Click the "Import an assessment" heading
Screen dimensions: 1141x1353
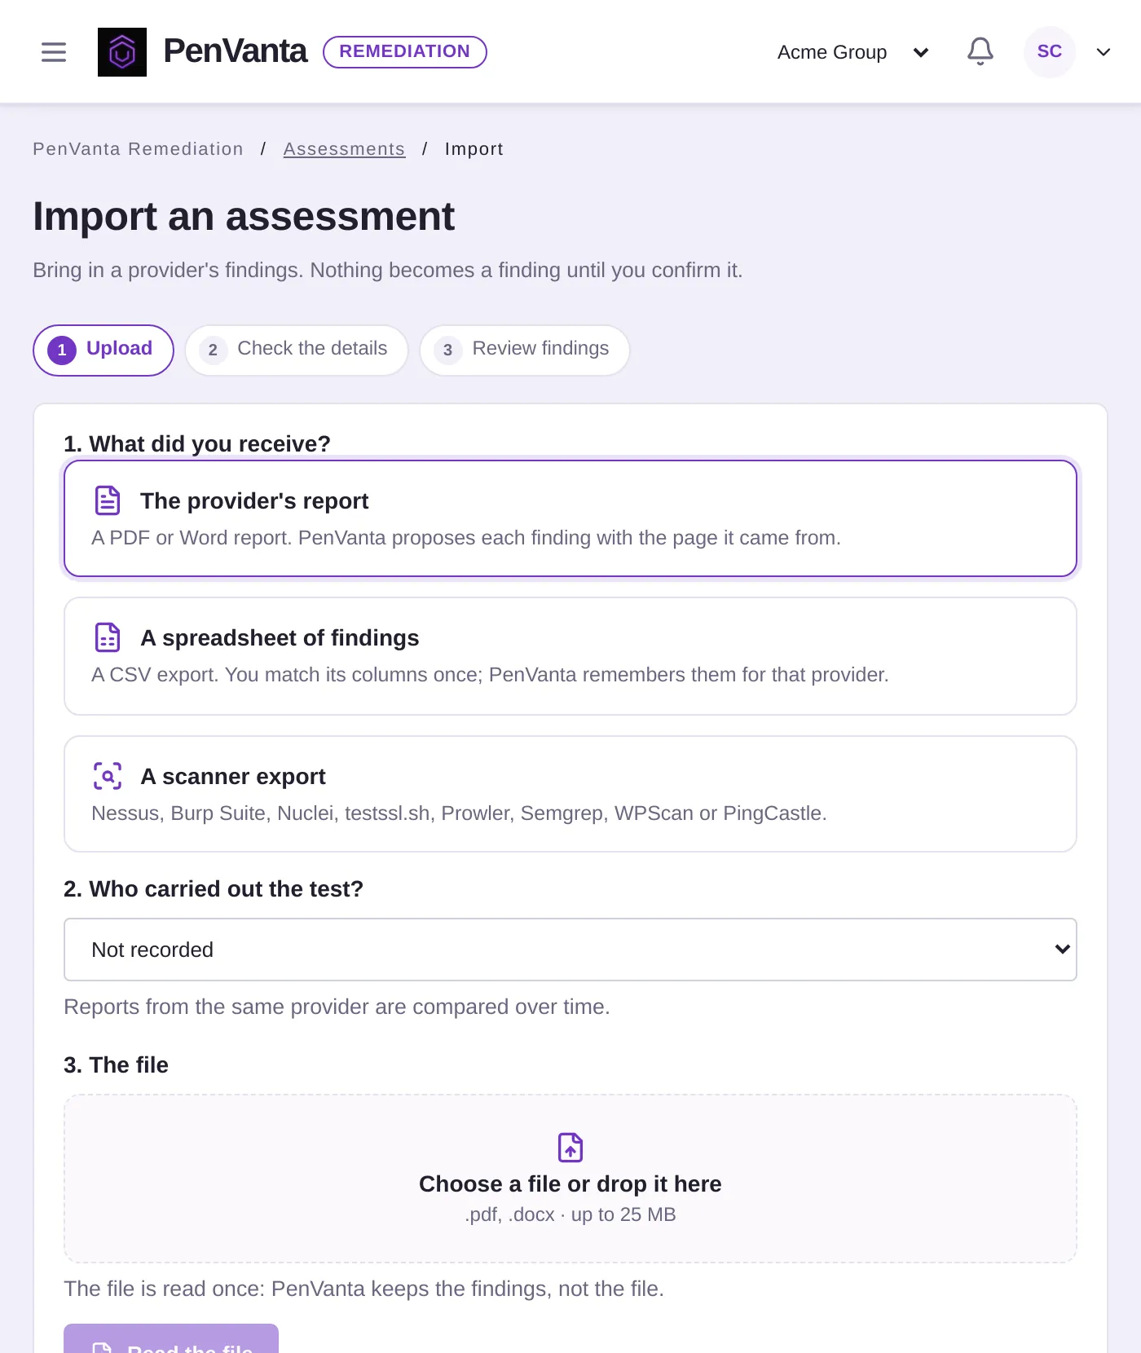[244, 217]
